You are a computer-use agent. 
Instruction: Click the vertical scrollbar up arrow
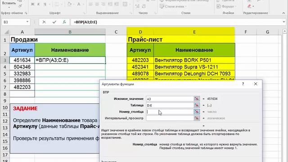pos(285,31)
